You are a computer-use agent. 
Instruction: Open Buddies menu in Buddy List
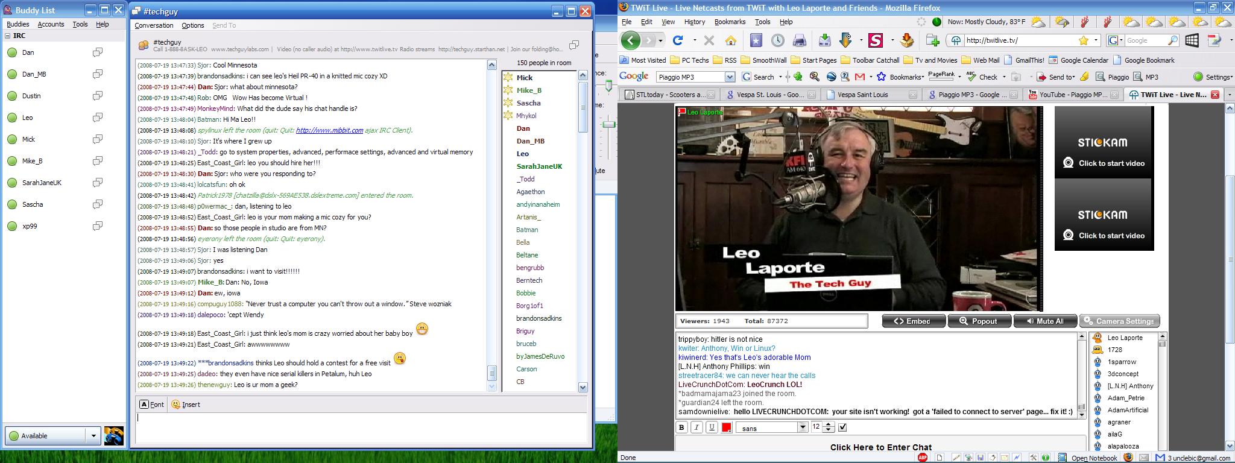click(x=17, y=24)
